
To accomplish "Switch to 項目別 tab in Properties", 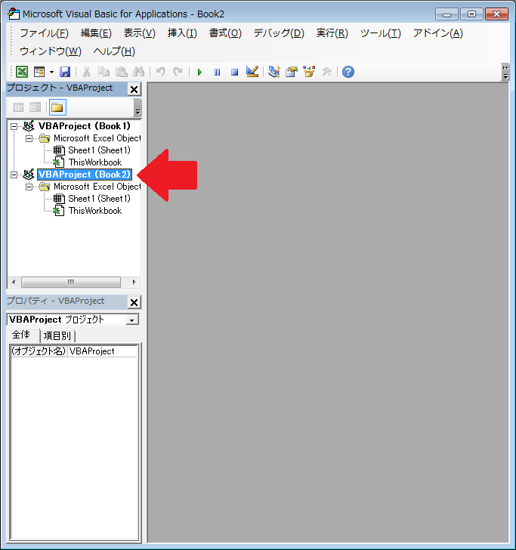I will pyautogui.click(x=57, y=335).
